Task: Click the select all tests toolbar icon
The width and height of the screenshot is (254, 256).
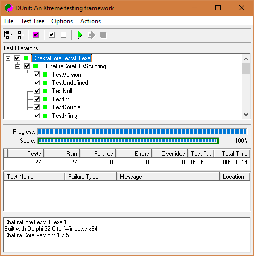Action: [8, 35]
